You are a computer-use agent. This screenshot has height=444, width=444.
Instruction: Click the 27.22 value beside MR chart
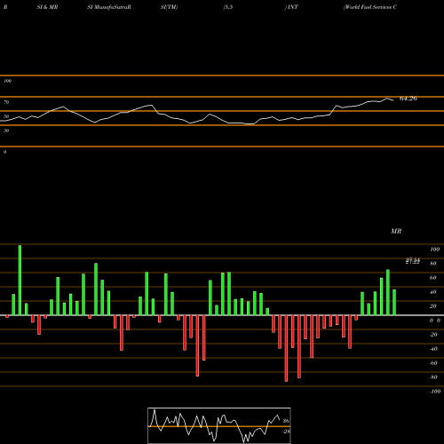pyautogui.click(x=413, y=261)
